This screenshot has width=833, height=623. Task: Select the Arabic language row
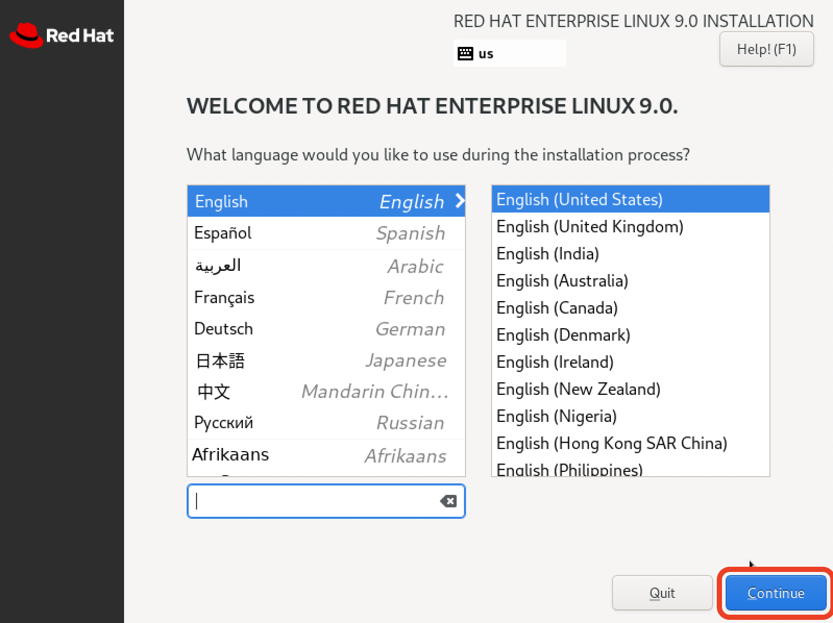(326, 266)
